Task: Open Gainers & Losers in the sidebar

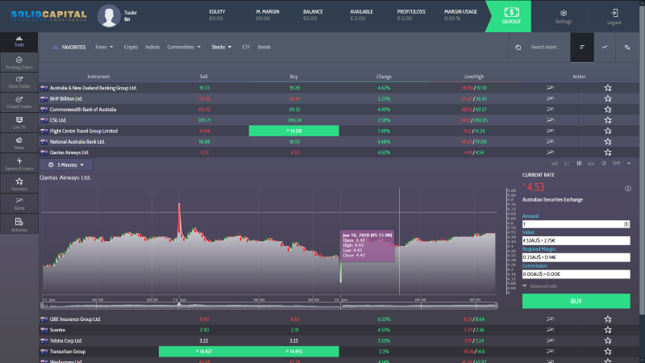Action: pos(19,164)
